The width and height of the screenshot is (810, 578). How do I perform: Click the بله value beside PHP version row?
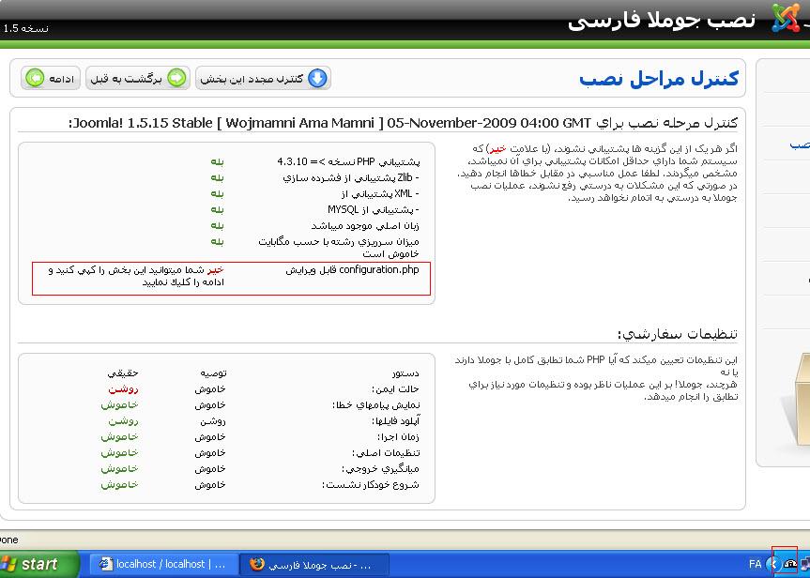point(217,161)
